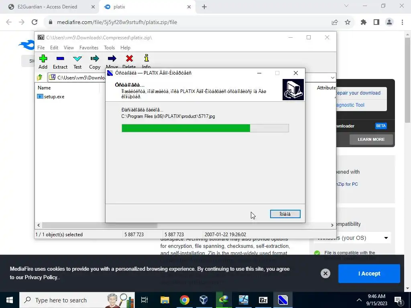
Task: Open the notification center icon
Action: click(x=398, y=300)
